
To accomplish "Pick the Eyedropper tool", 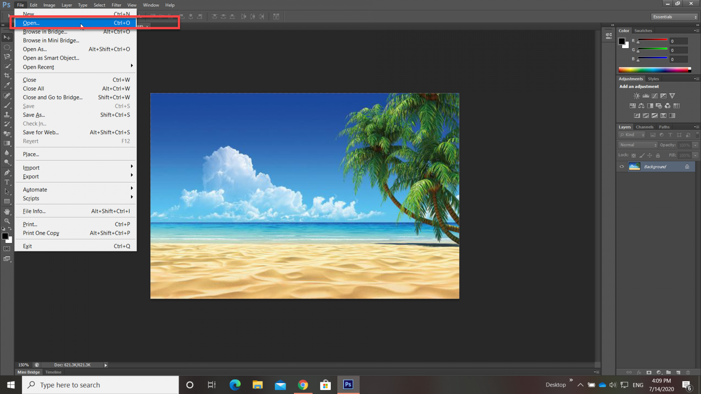I will point(7,85).
